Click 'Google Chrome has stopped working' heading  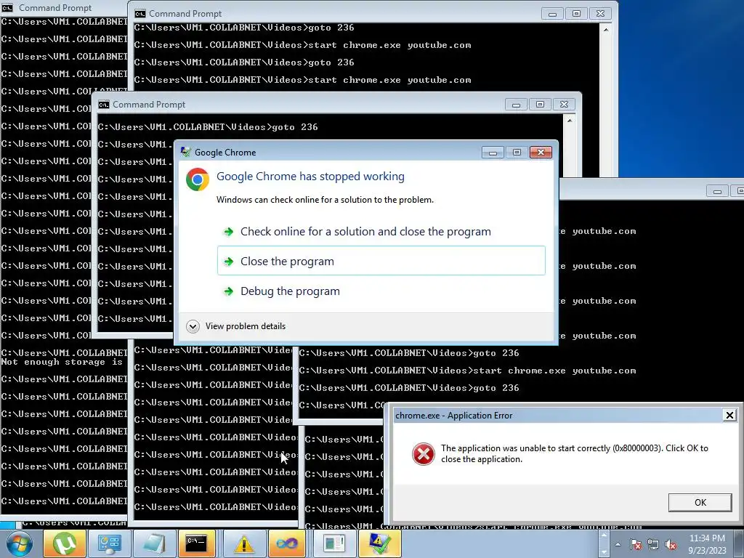point(310,177)
